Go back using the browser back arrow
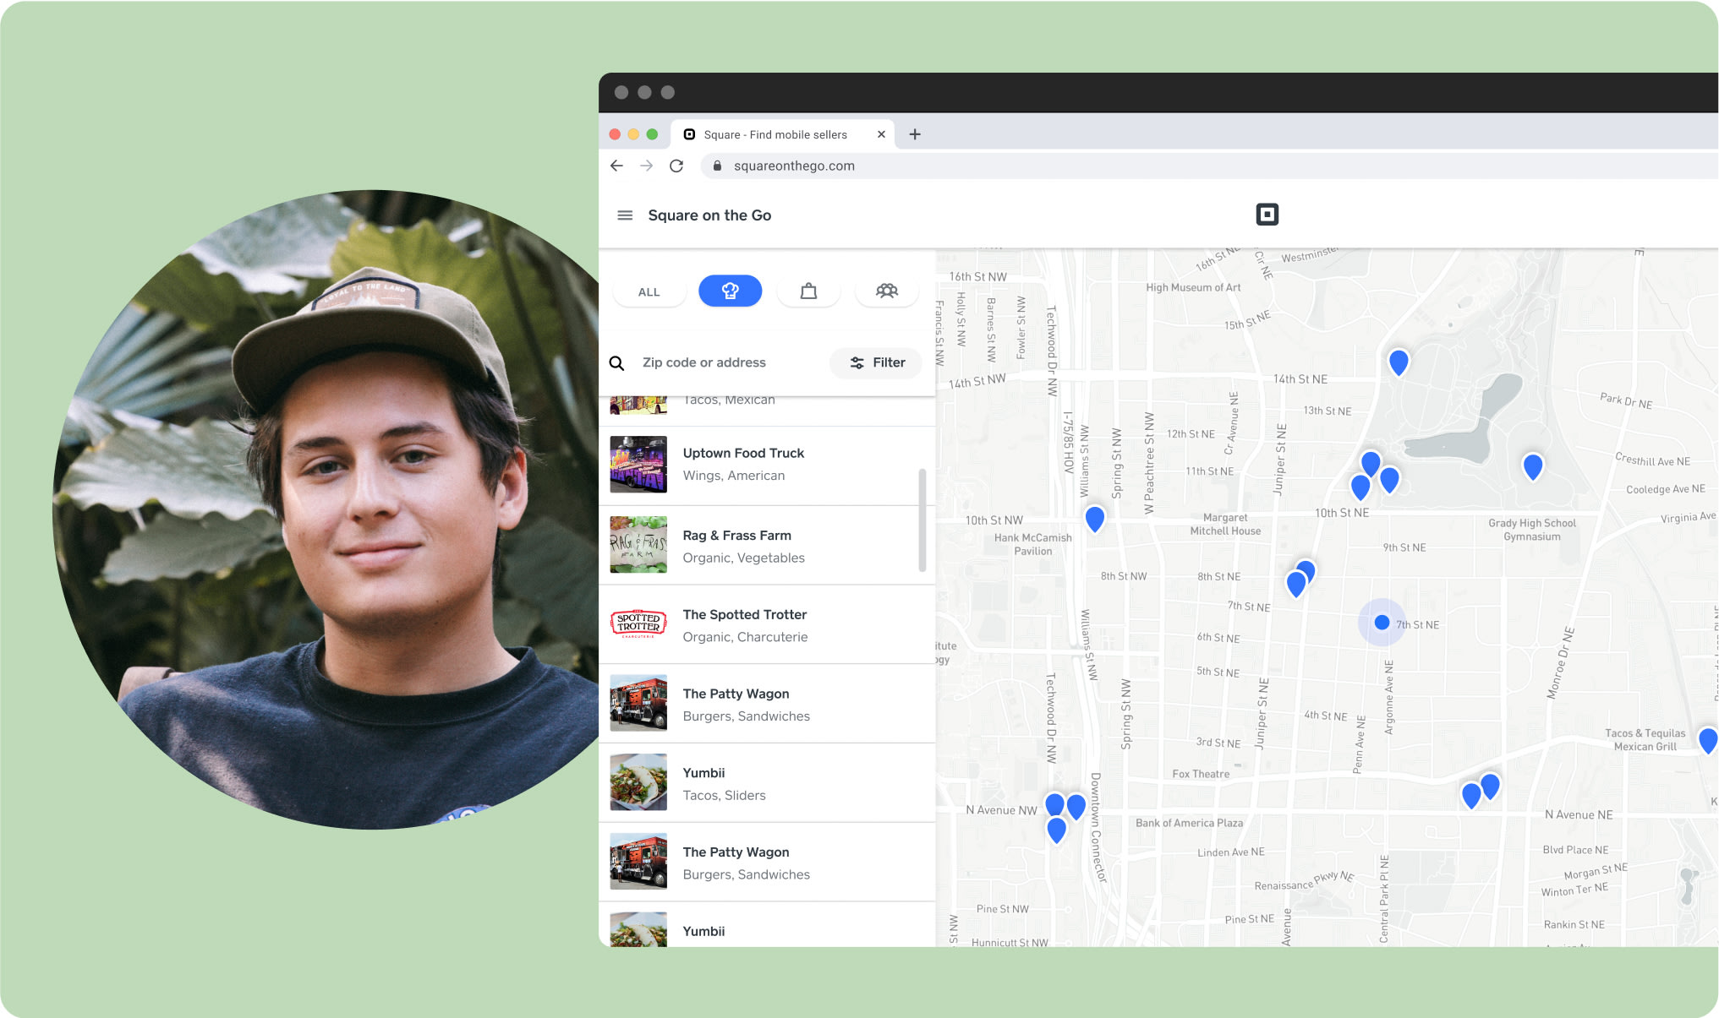This screenshot has height=1018, width=1719. [616, 166]
